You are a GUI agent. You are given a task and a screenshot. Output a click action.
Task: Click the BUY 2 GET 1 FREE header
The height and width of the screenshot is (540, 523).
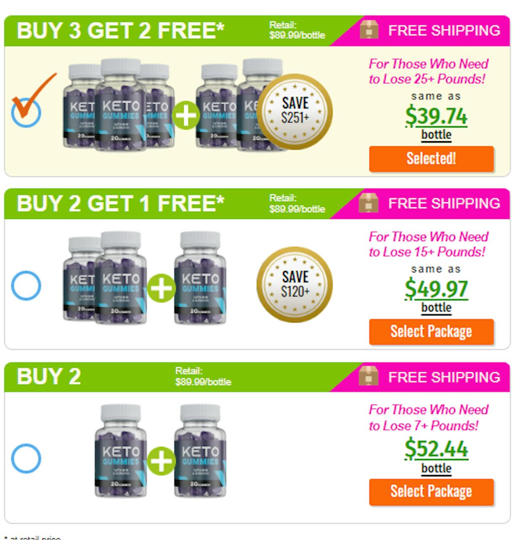click(121, 204)
